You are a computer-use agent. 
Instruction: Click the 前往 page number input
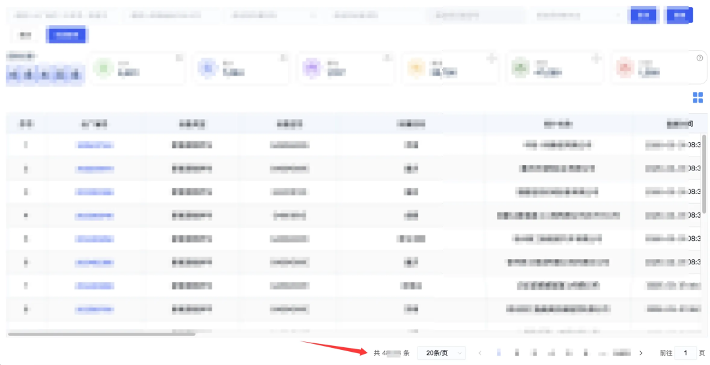tap(685, 353)
